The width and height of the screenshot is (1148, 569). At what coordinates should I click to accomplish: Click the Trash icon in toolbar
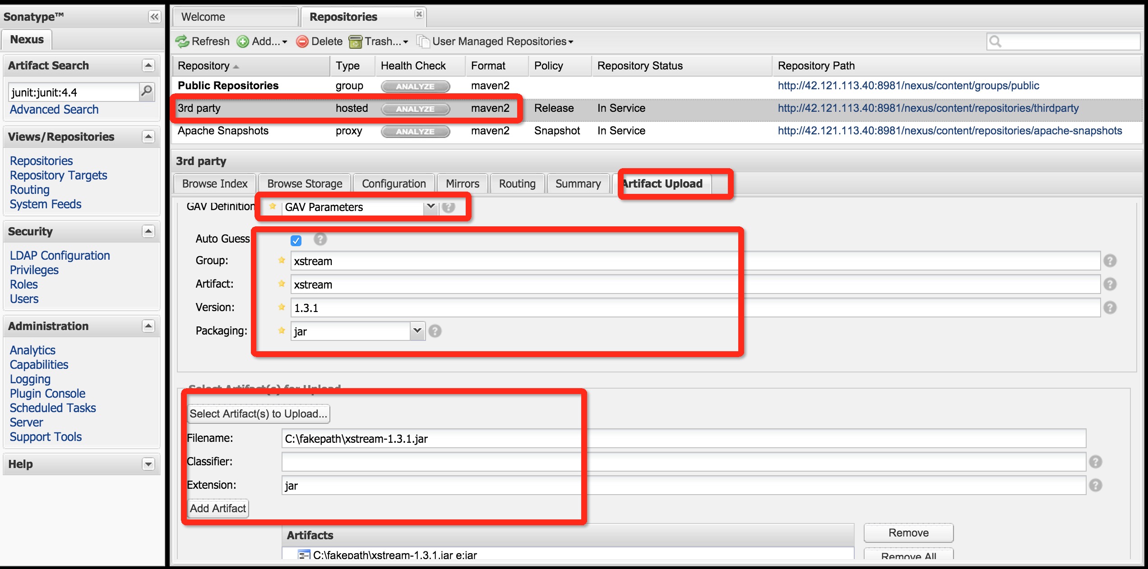click(352, 41)
